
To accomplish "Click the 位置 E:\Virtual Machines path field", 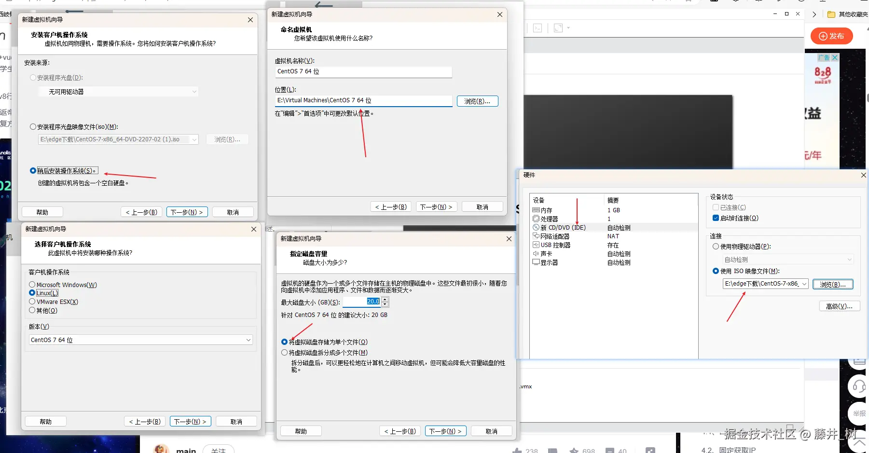I will click(363, 100).
